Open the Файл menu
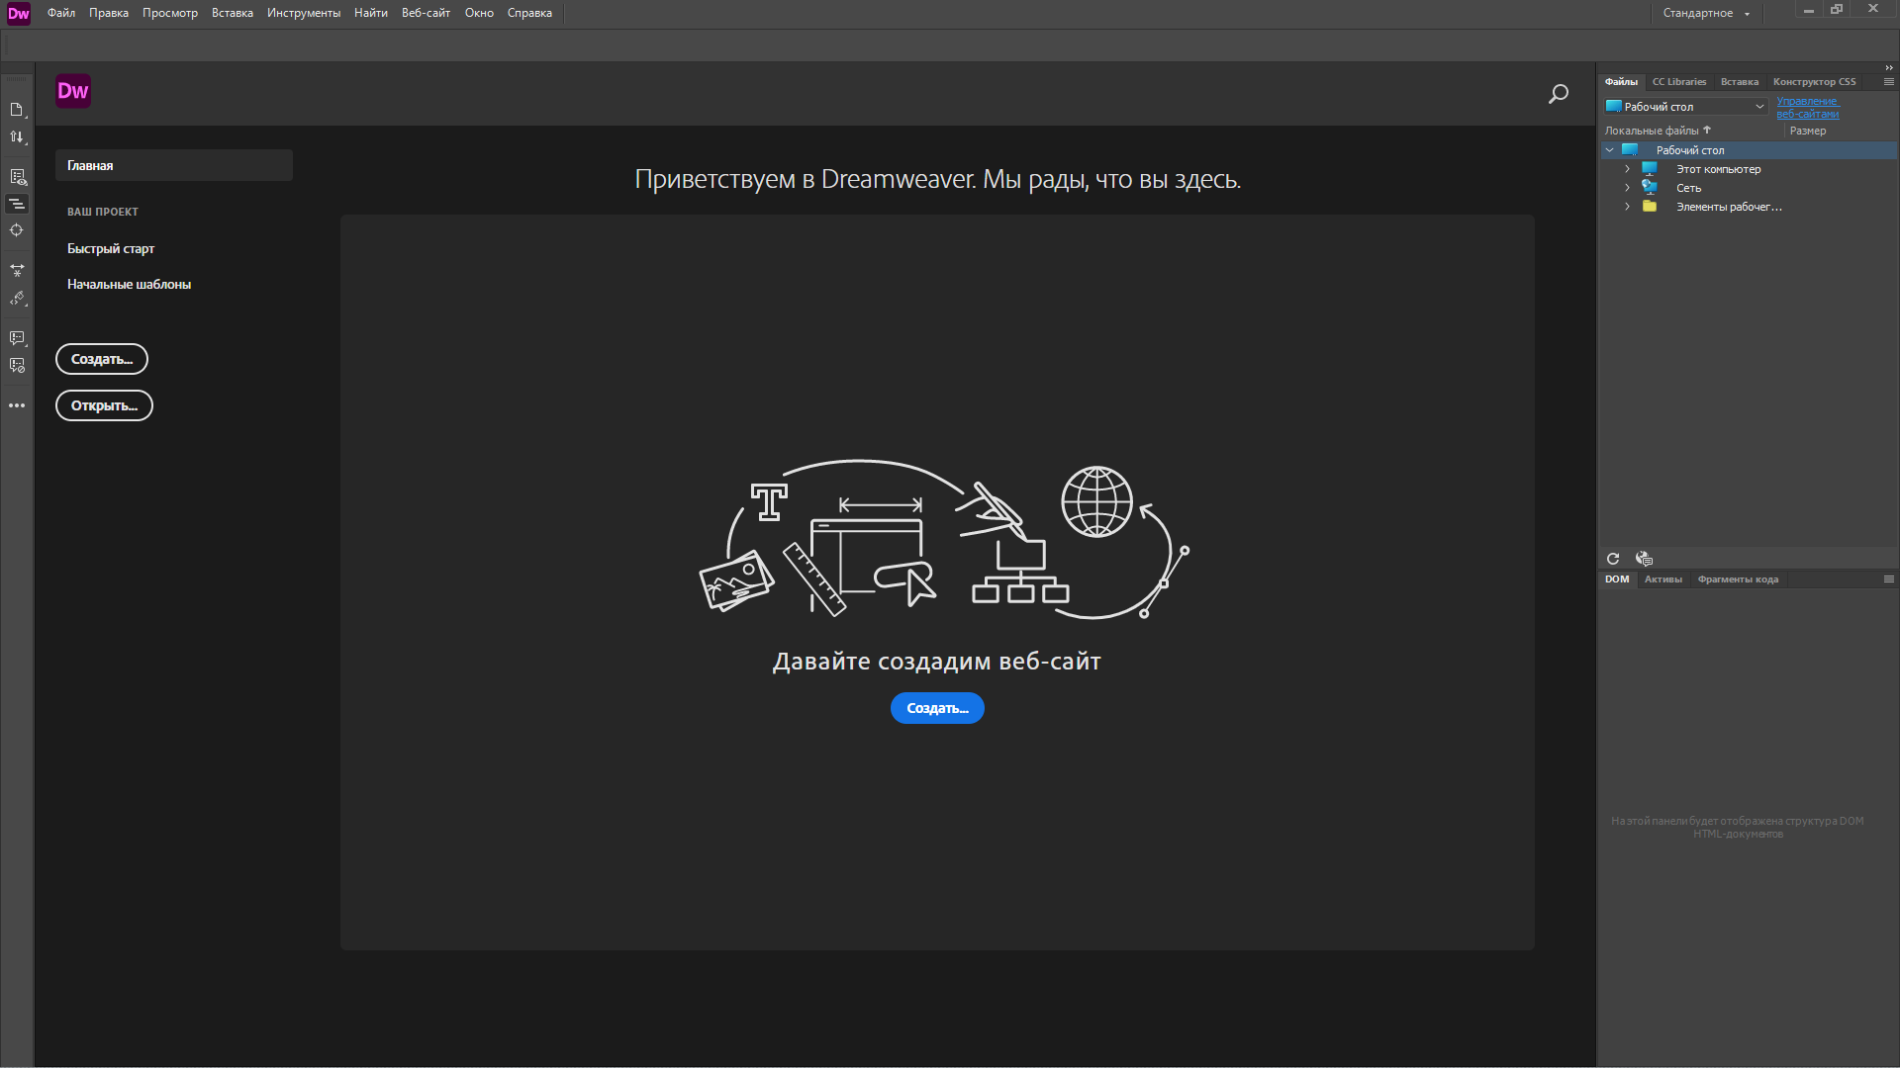This screenshot has height=1068, width=1900. point(61,13)
